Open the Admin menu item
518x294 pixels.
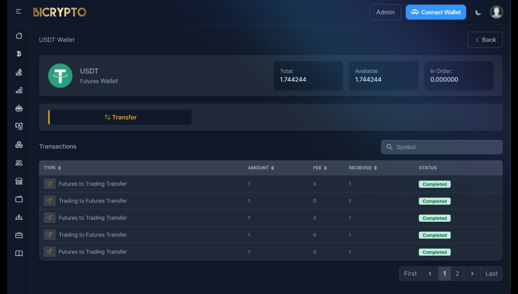(385, 12)
